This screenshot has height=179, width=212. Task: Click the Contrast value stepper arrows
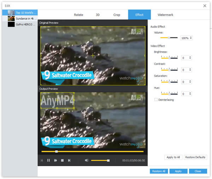tap(190, 70)
